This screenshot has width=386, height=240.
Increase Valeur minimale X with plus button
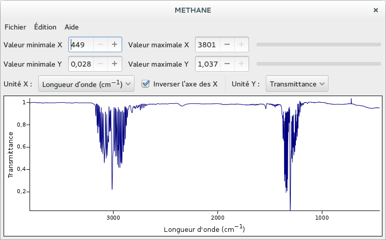115,45
